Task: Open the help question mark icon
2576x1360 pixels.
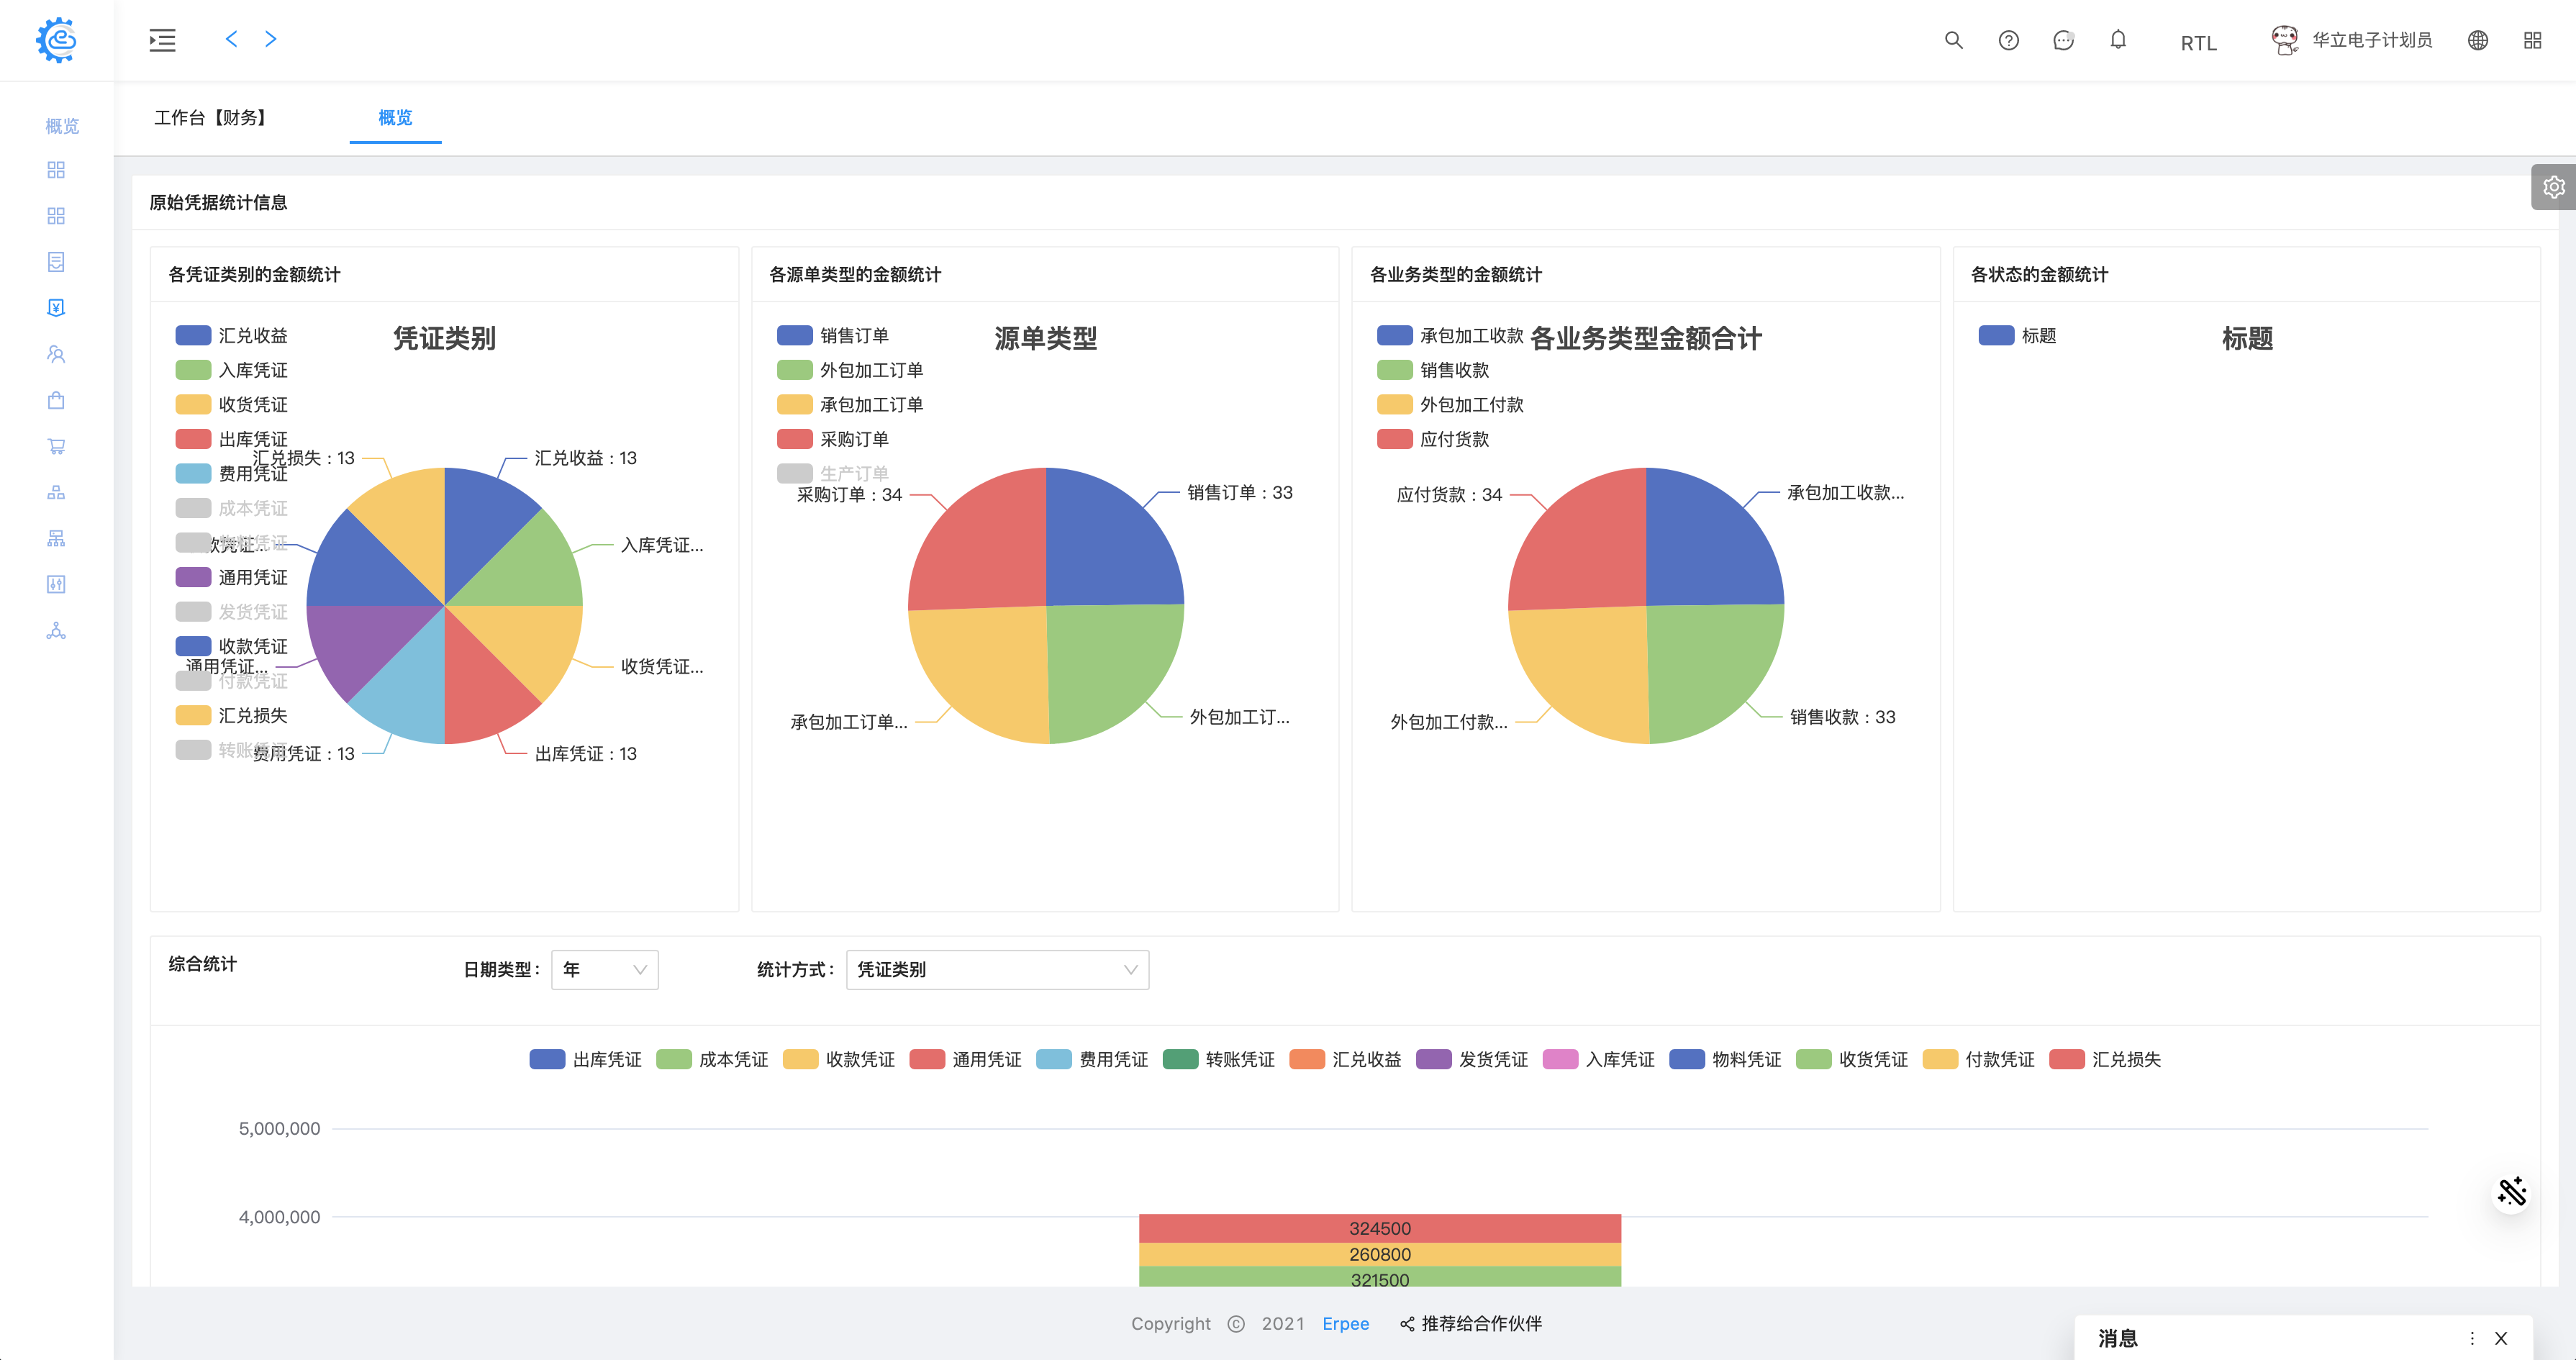Action: [x=2008, y=40]
